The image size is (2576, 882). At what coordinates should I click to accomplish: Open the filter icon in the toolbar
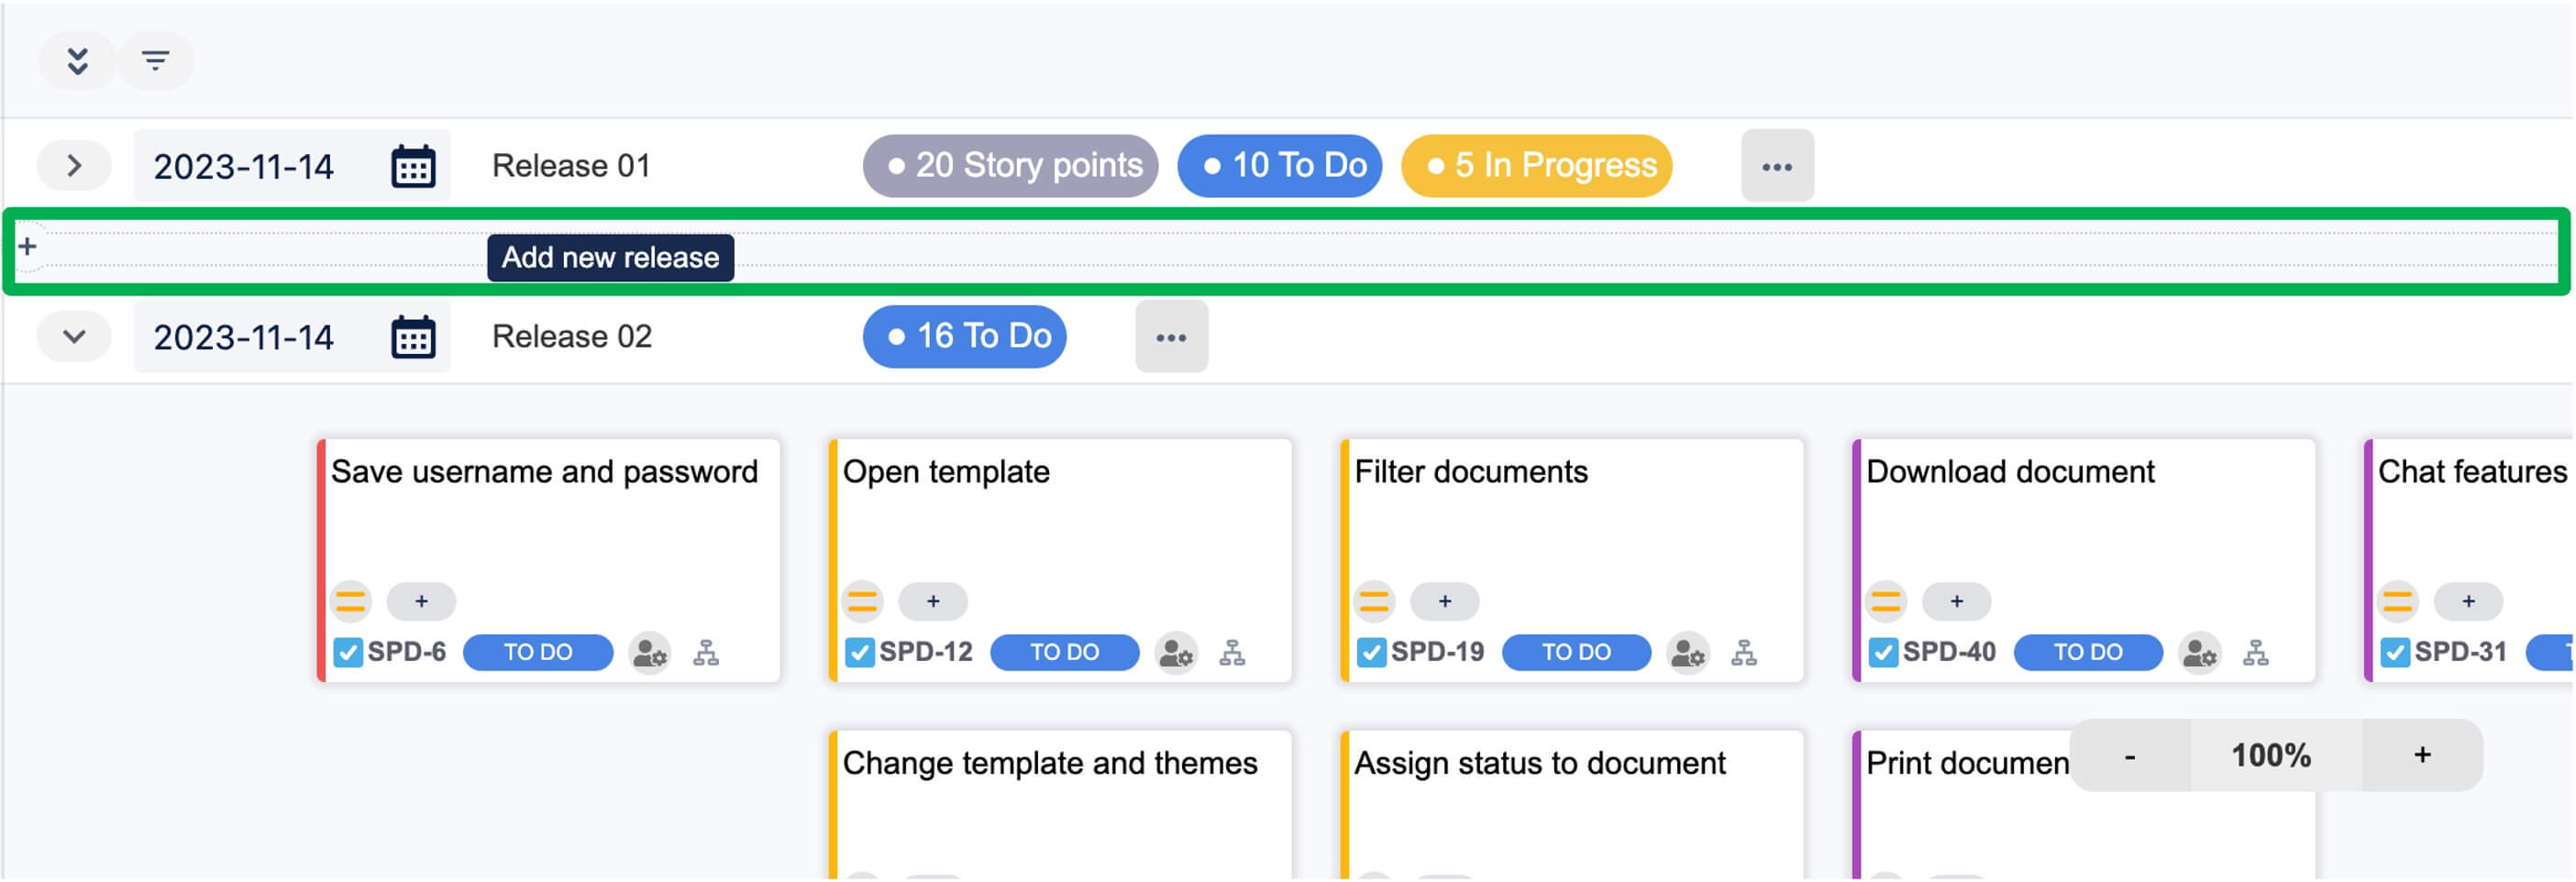pos(155,61)
